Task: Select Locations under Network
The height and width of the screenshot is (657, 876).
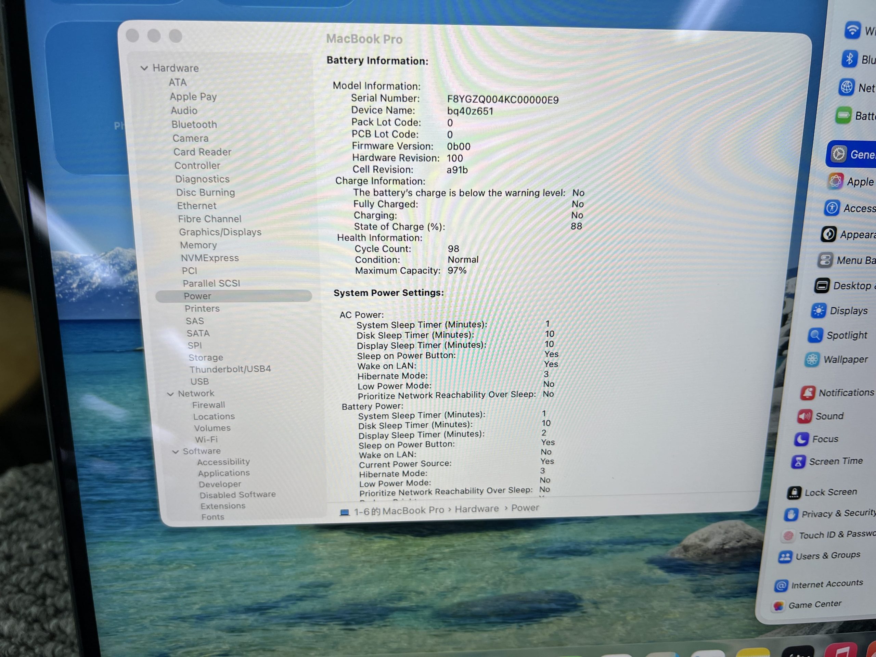Action: point(214,417)
